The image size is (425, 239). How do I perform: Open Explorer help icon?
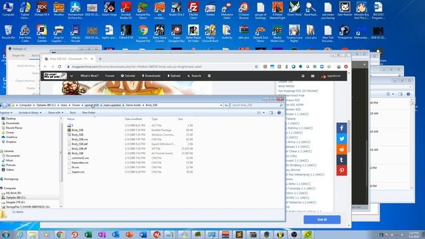[279, 113]
